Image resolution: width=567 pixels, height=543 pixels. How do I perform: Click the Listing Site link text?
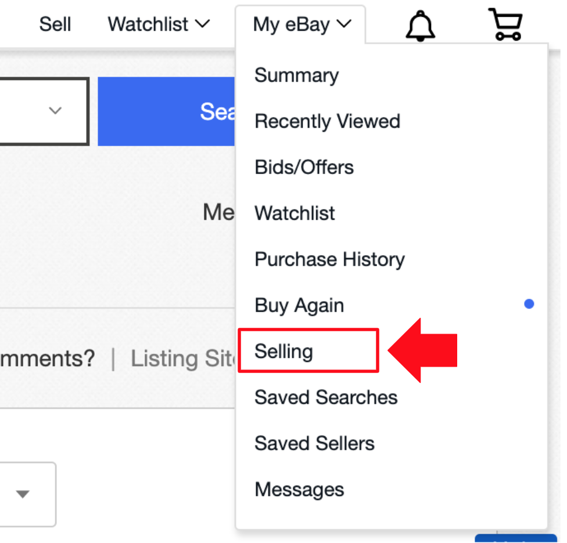(x=183, y=359)
